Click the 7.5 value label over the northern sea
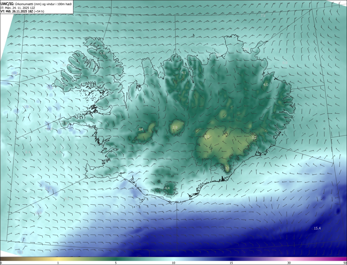Viewport: 347px width, 265px height. pos(263,16)
